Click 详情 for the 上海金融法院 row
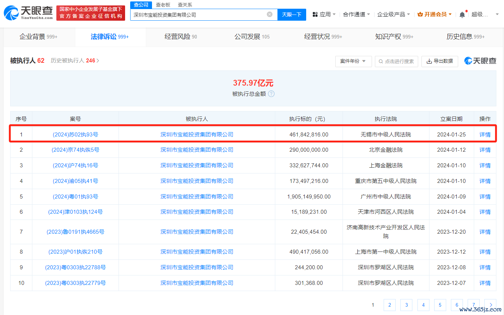 coord(485,165)
